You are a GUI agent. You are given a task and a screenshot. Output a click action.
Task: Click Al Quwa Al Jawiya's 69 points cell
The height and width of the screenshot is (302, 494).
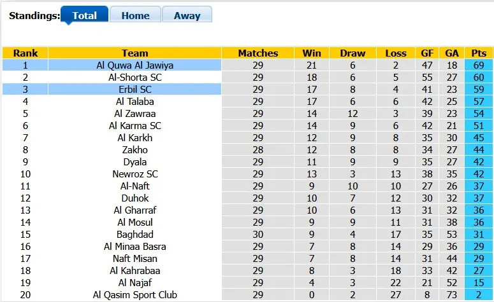(479, 65)
